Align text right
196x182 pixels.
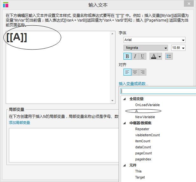(143, 72)
